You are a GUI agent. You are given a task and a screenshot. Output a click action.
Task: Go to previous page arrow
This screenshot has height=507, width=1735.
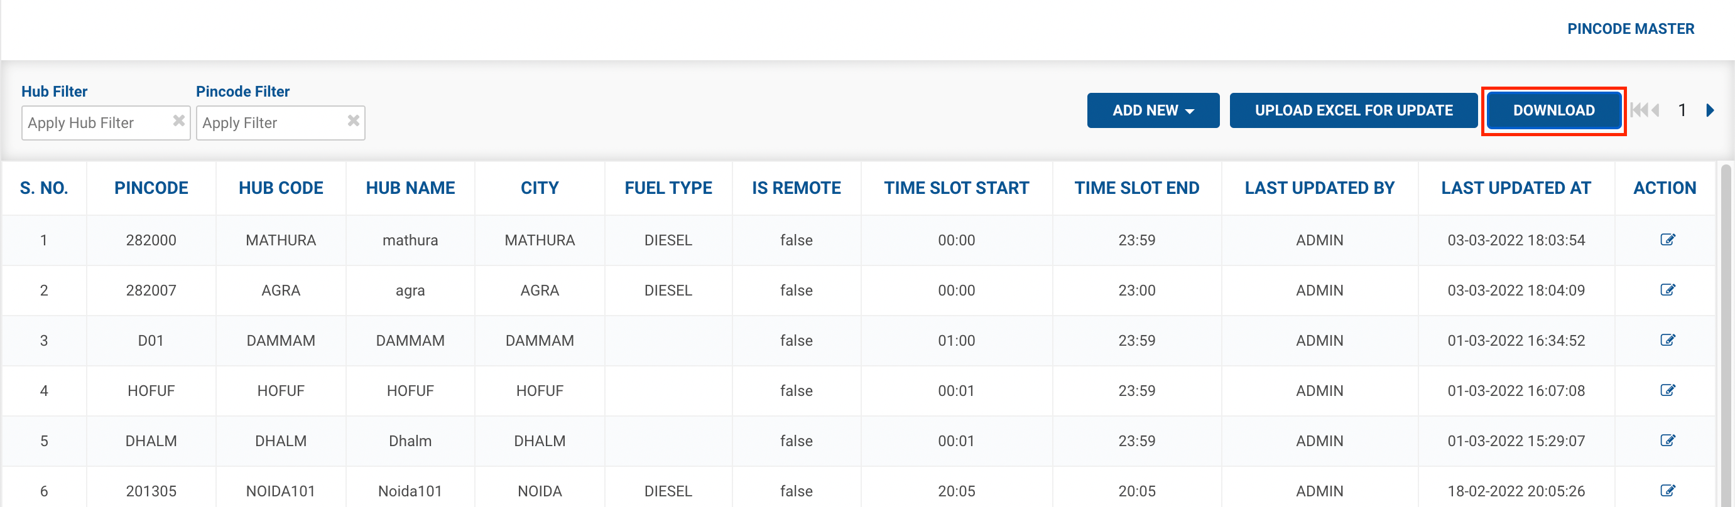click(1655, 110)
